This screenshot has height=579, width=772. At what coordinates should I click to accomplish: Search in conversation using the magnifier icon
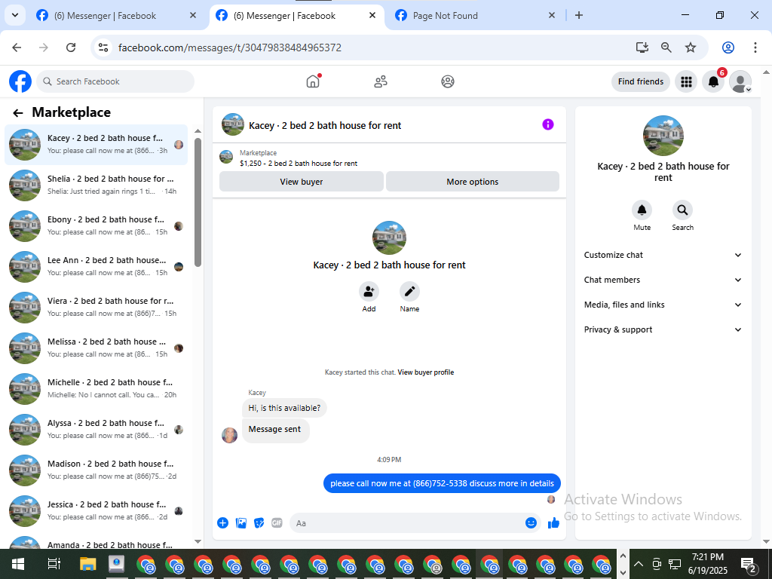(x=682, y=210)
